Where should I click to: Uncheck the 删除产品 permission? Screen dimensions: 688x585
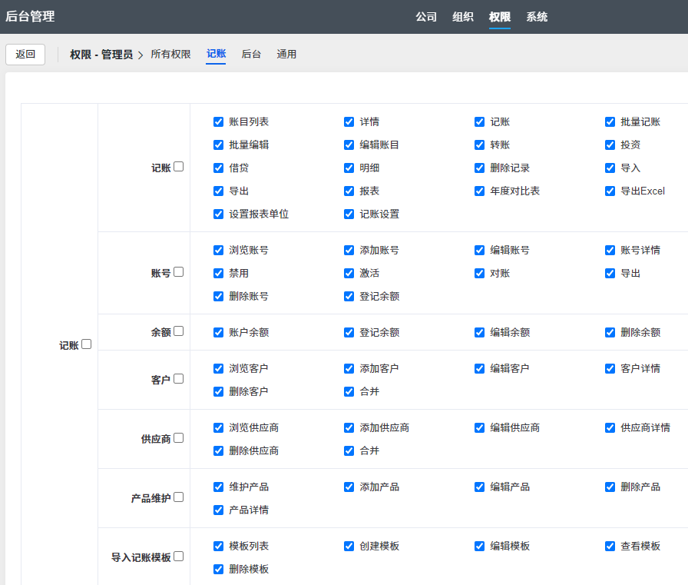point(610,487)
